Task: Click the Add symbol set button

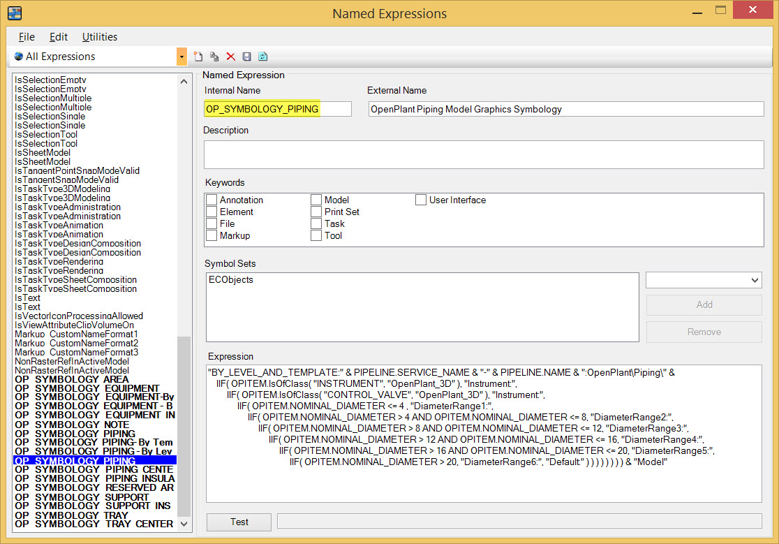Action: 704,305
